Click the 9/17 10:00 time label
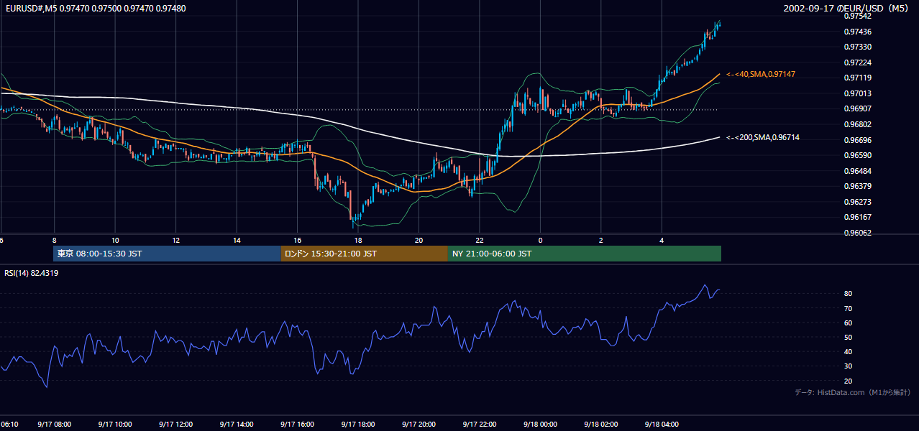The image size is (919, 431). click(x=115, y=425)
